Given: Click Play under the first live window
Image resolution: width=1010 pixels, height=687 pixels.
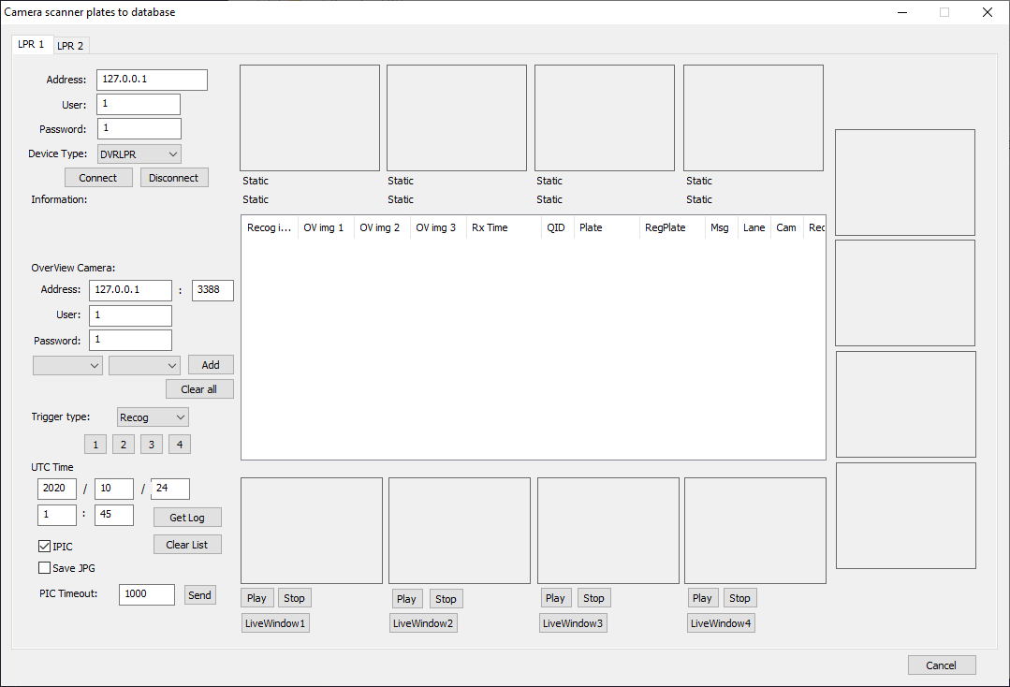Looking at the screenshot, I should [x=256, y=598].
